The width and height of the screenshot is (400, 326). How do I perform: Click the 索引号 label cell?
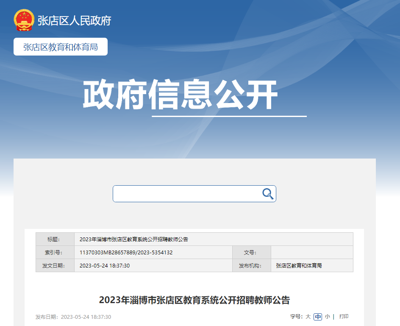coord(55,253)
